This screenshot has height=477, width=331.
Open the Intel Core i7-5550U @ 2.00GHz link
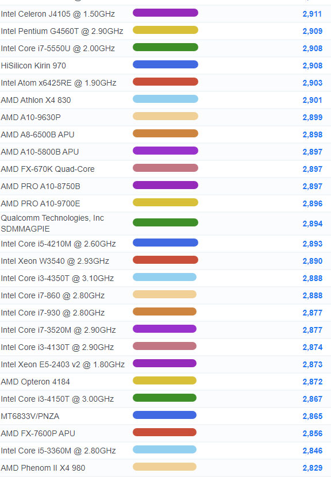tap(58, 48)
